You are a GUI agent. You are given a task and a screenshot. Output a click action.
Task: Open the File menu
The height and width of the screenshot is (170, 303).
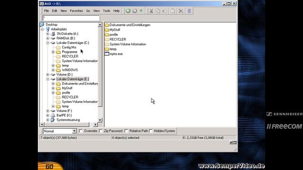pos(46,11)
